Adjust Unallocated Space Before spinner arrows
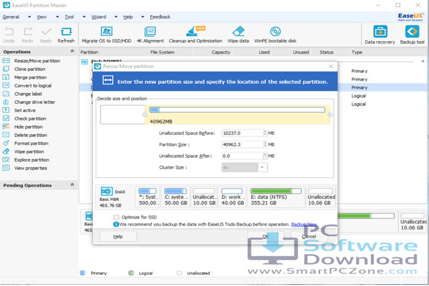This screenshot has width=429, height=286. 265,133
